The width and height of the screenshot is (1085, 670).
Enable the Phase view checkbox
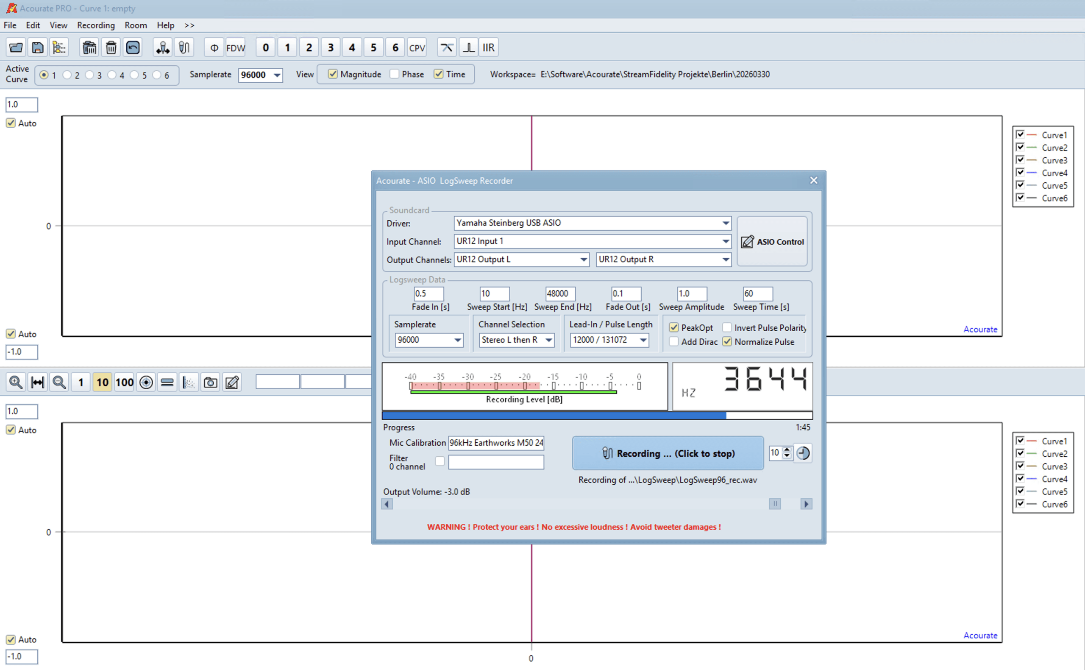(x=395, y=74)
